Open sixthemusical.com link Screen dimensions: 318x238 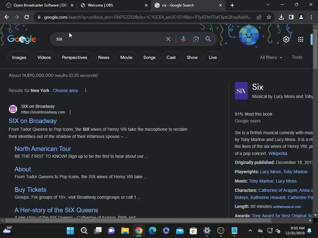pyautogui.click(x=287, y=207)
